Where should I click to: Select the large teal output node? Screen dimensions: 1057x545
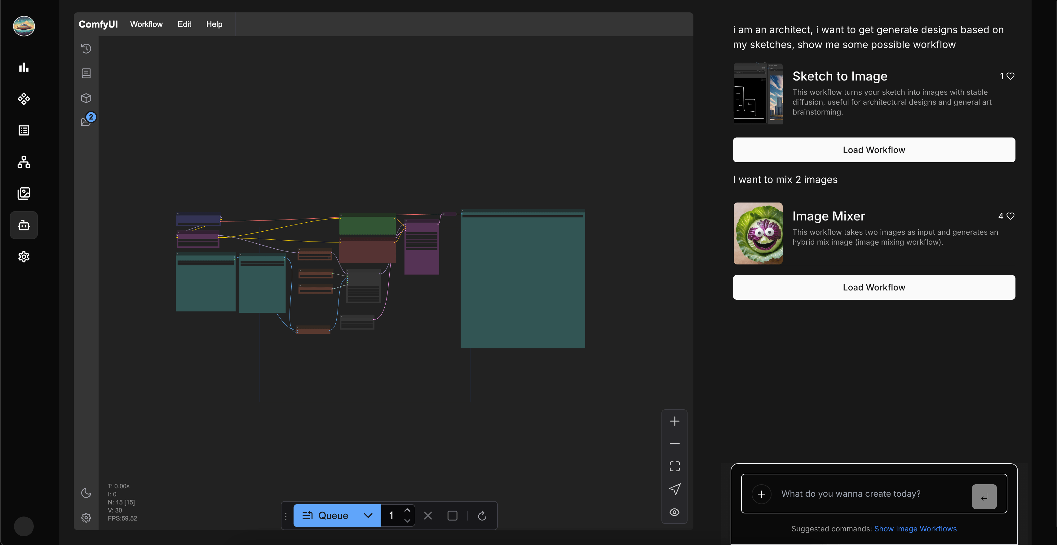tap(522, 279)
